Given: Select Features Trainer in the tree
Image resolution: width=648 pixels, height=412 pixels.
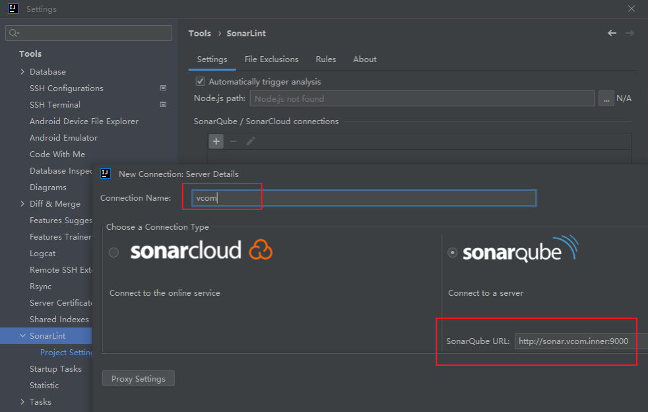Looking at the screenshot, I should point(61,236).
